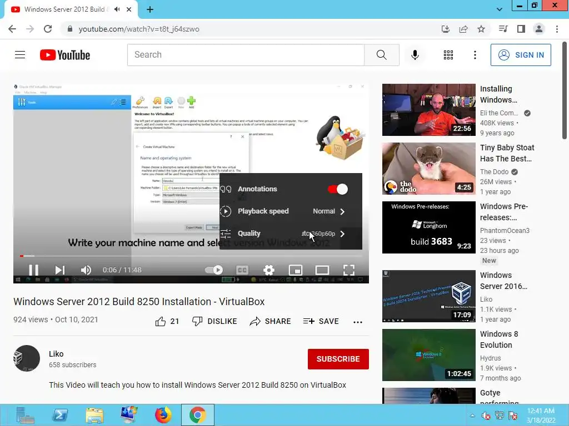Save the video to a playlist

coord(321,321)
